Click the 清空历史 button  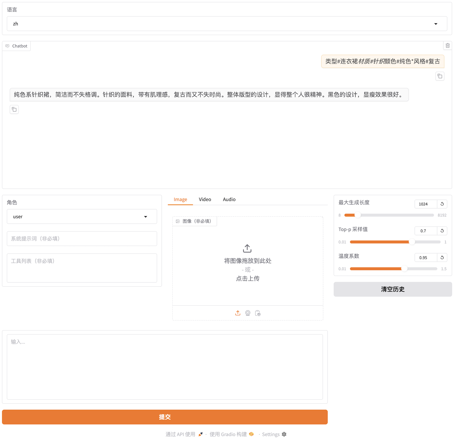pos(393,289)
